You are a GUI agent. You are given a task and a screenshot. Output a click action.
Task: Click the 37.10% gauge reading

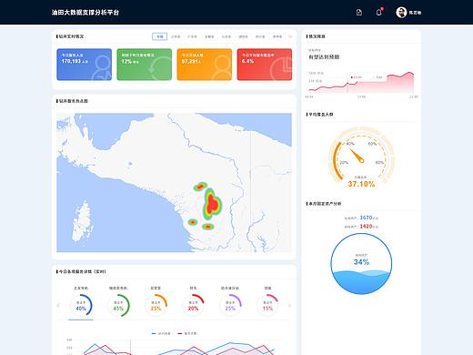pos(361,184)
